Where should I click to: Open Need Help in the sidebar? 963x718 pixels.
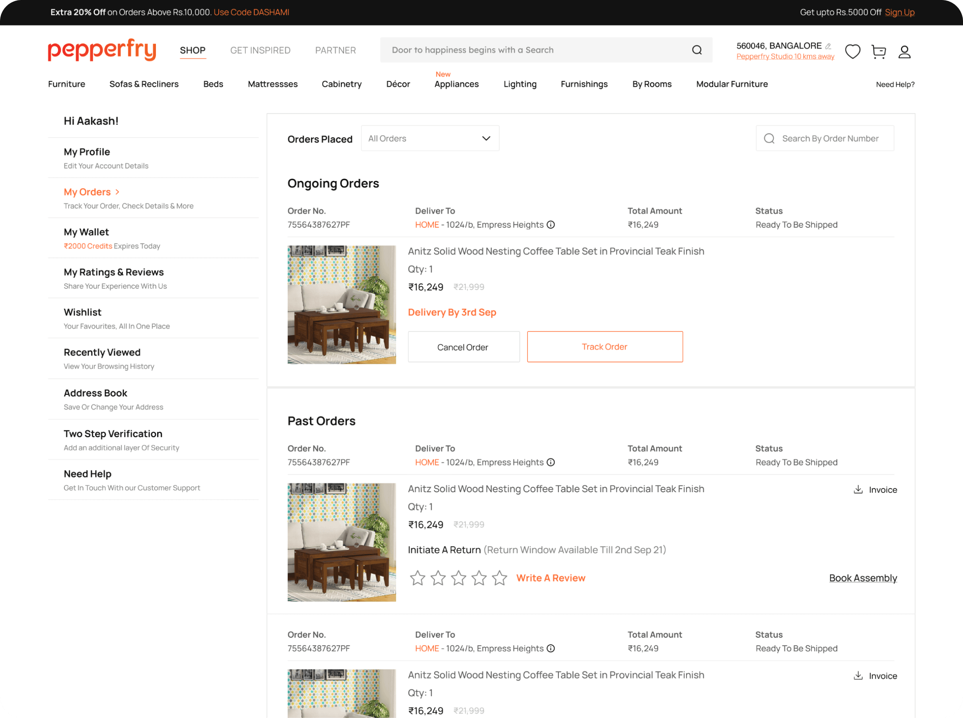[x=153, y=480]
